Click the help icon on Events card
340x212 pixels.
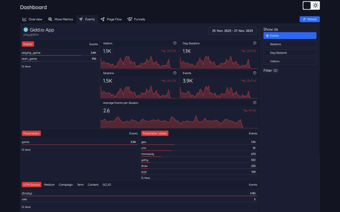pyautogui.click(x=255, y=73)
